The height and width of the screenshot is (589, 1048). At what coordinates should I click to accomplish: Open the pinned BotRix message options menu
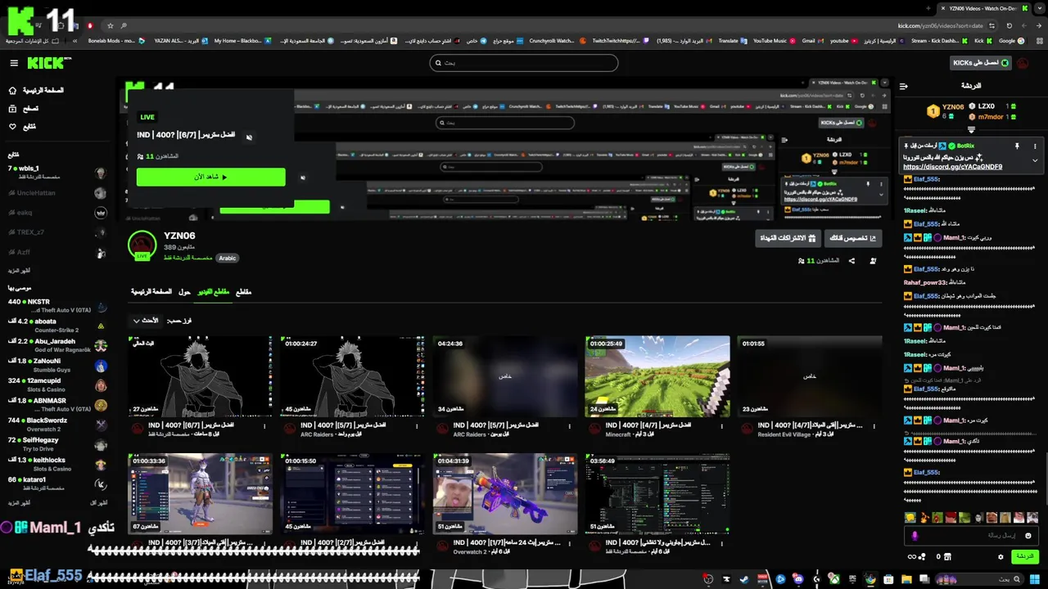pyautogui.click(x=1035, y=146)
